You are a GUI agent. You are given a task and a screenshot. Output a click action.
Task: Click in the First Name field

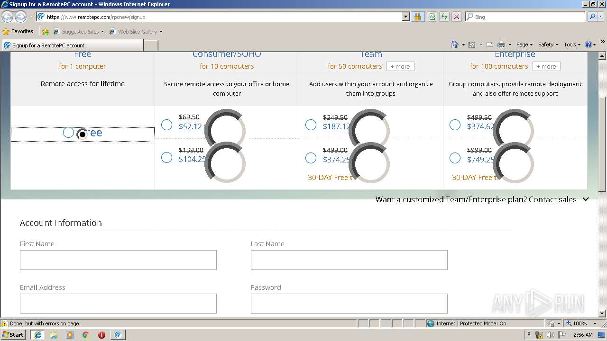tap(118, 260)
